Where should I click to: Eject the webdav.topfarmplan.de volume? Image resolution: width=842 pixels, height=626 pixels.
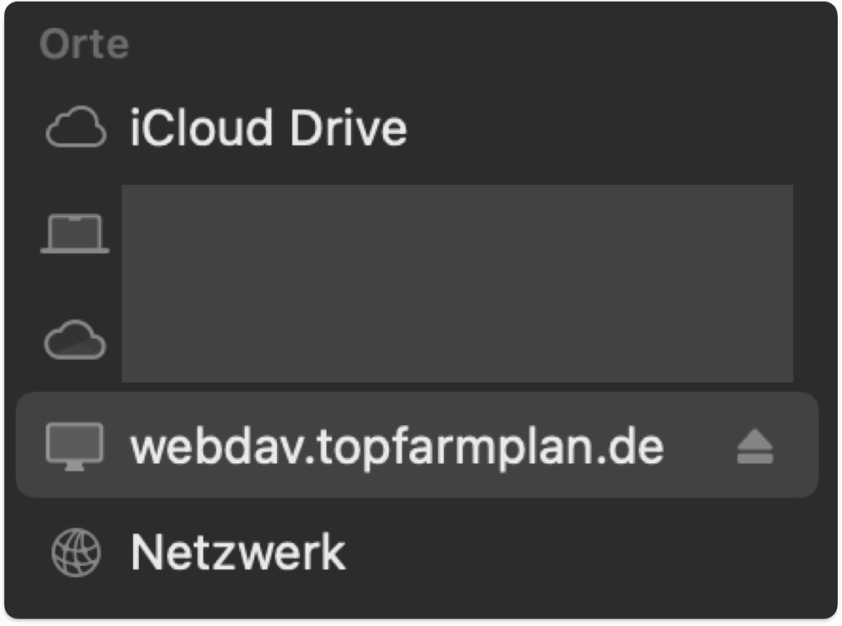pos(755,447)
